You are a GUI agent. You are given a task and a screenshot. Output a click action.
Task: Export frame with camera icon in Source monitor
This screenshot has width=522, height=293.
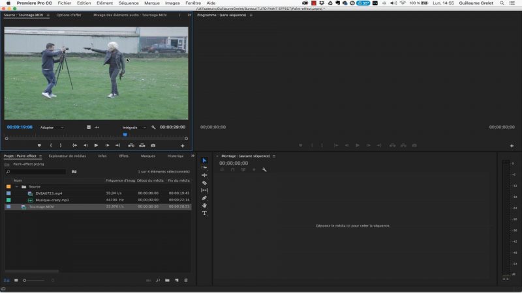point(153,145)
